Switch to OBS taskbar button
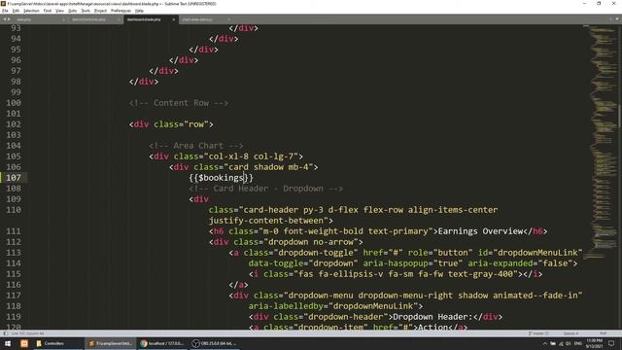This screenshot has height=350, width=622. 215,343
